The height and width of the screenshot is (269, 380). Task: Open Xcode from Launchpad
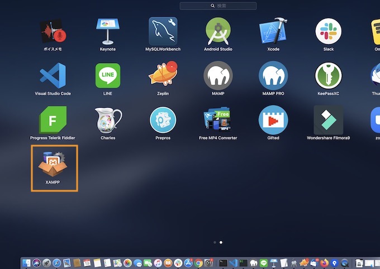273,31
